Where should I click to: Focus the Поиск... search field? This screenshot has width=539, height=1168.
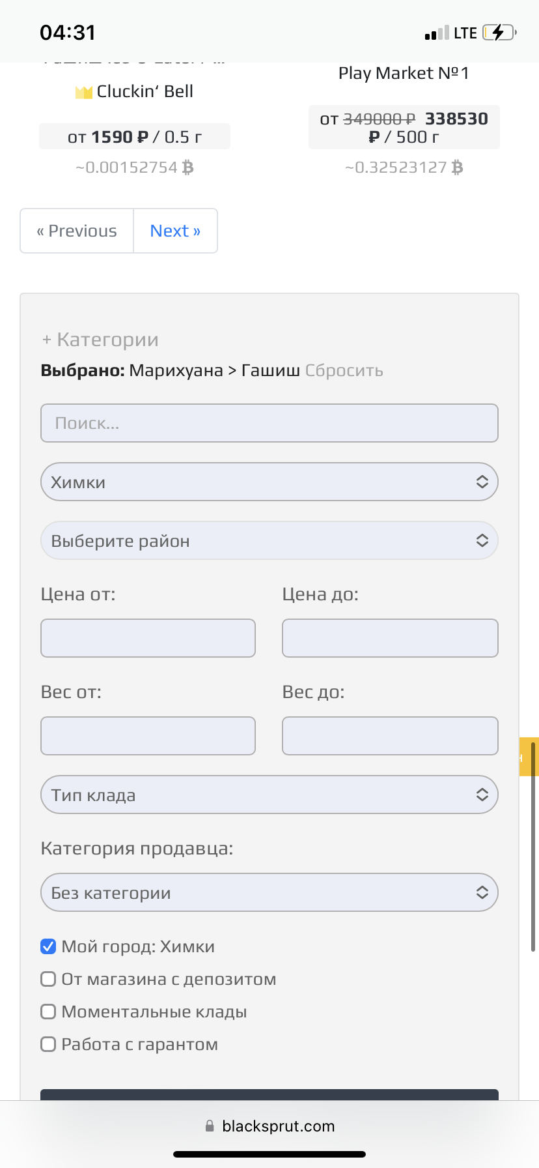[269, 423]
